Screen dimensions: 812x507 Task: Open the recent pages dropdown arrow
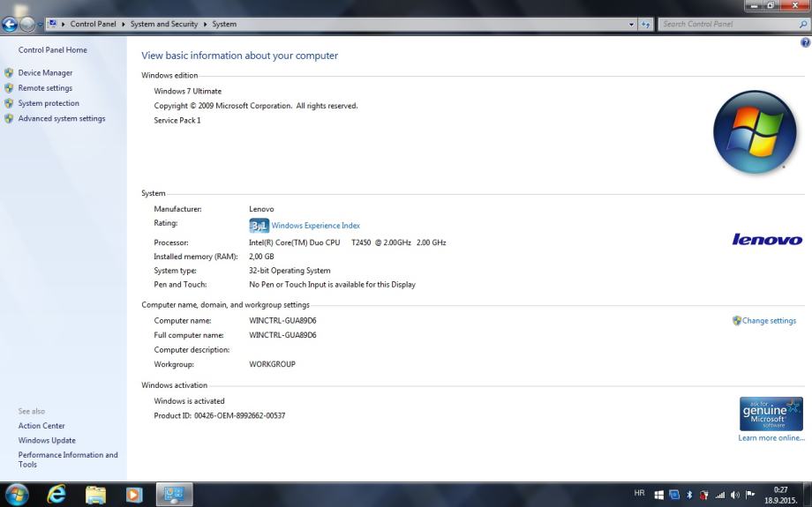point(40,25)
